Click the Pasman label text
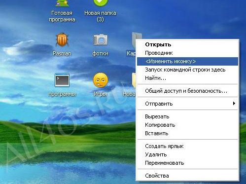 (x=62, y=53)
